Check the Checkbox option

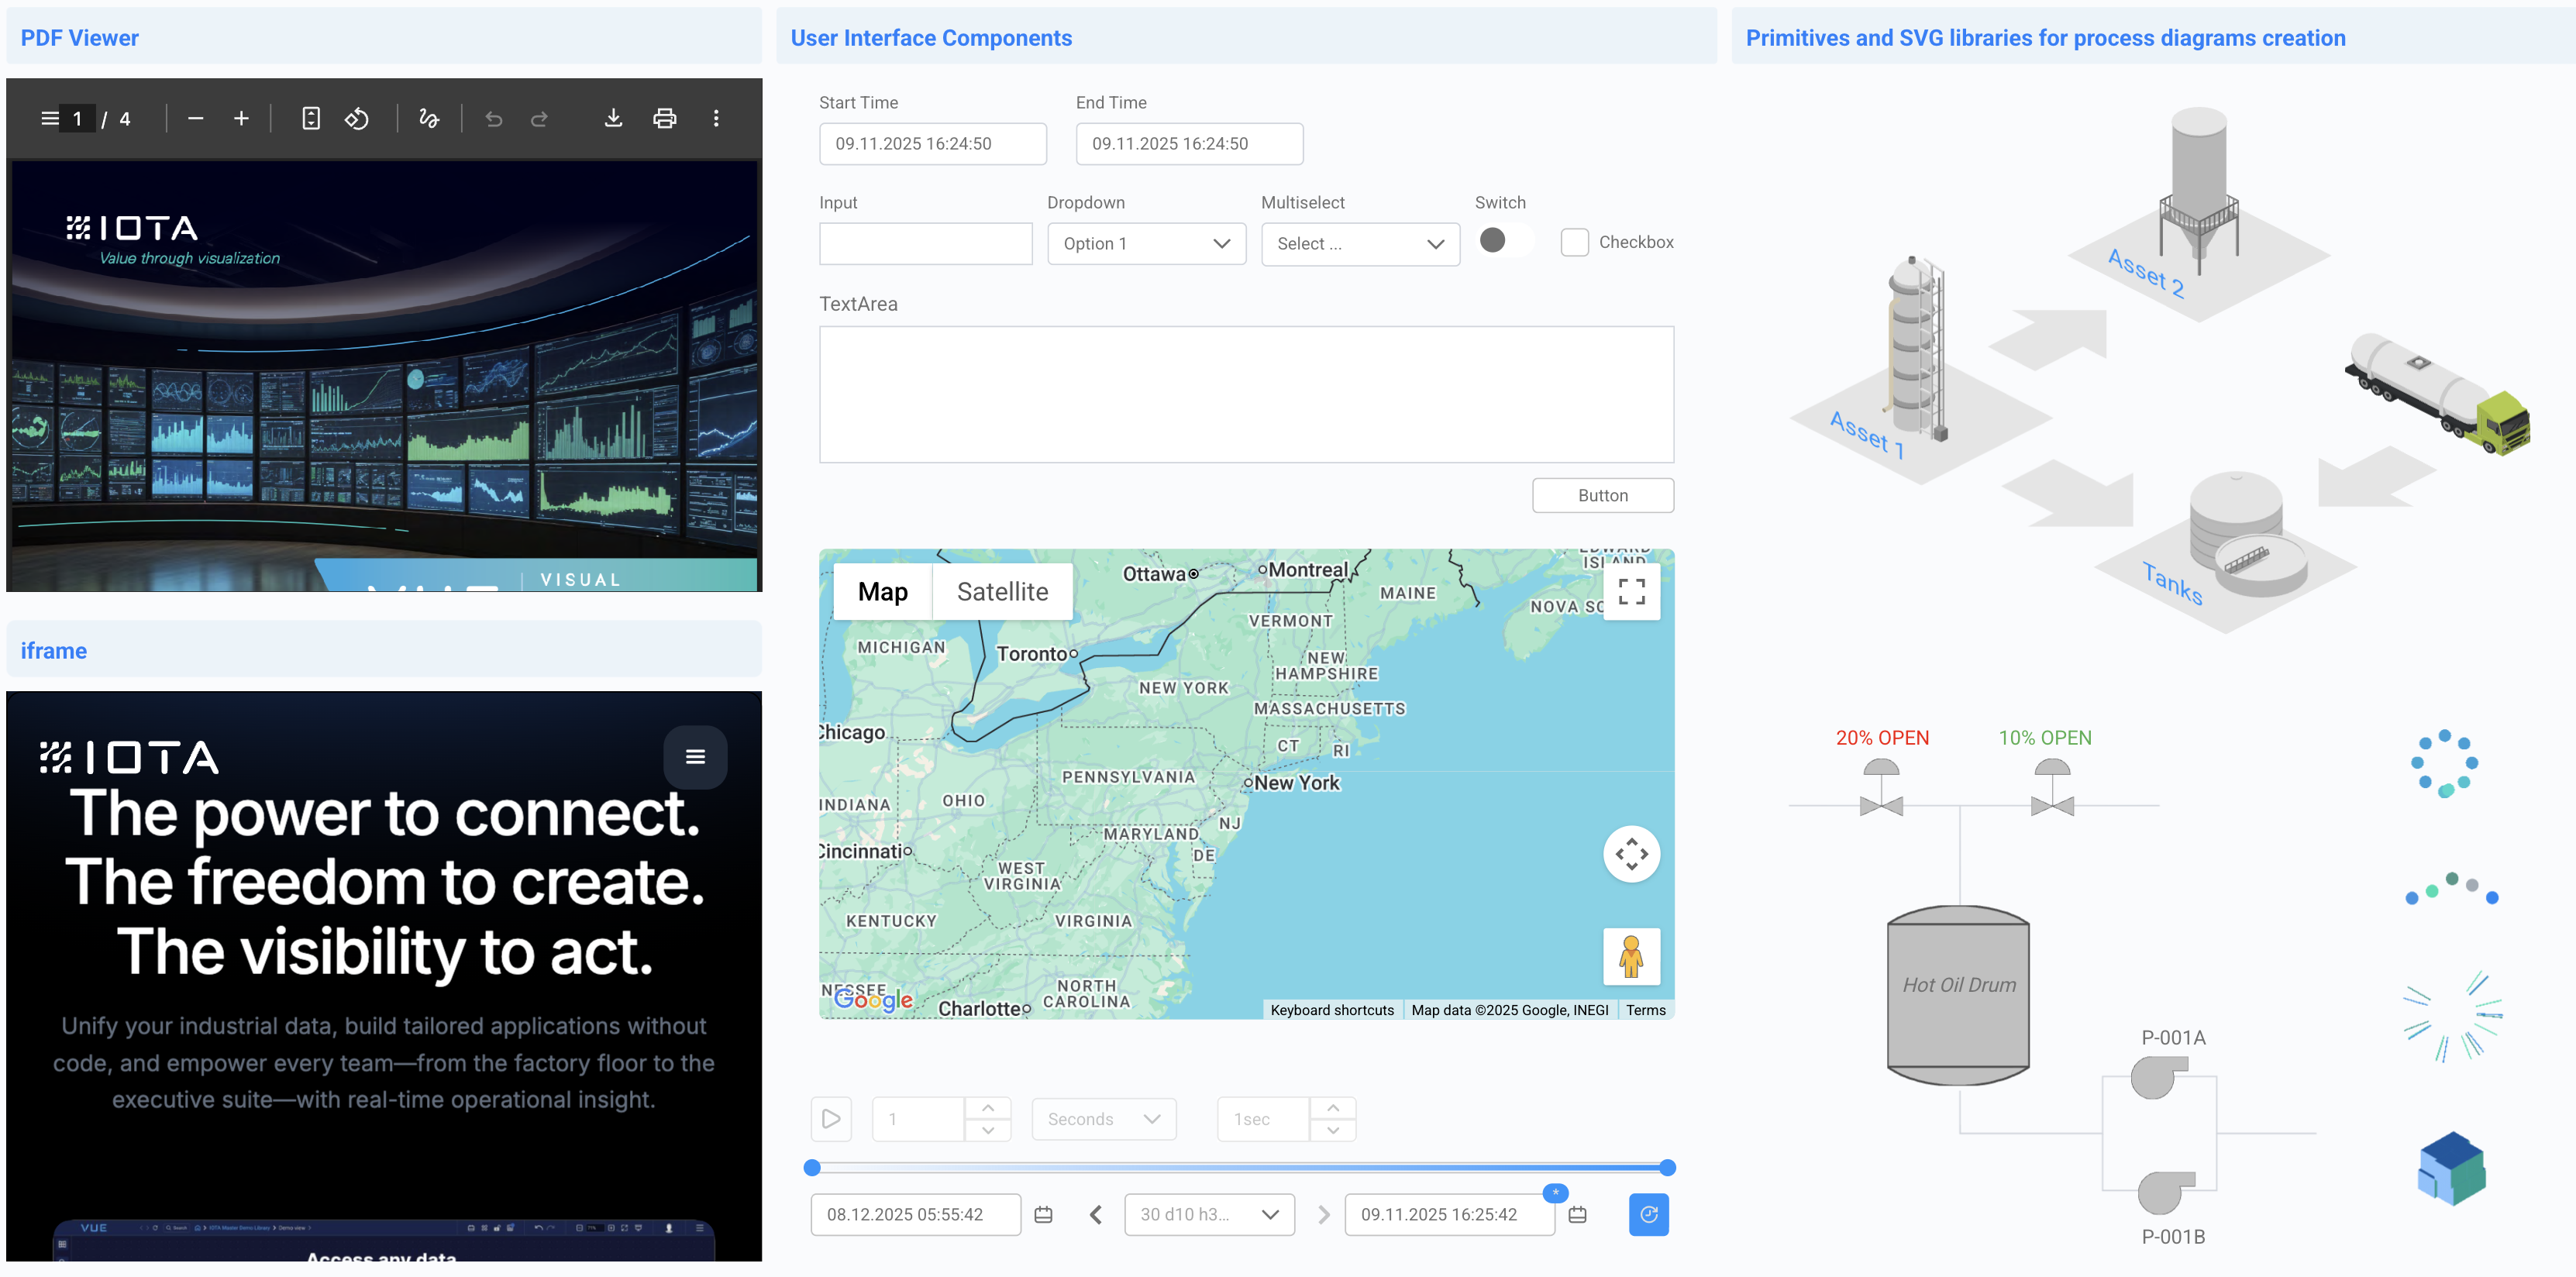pos(1574,243)
